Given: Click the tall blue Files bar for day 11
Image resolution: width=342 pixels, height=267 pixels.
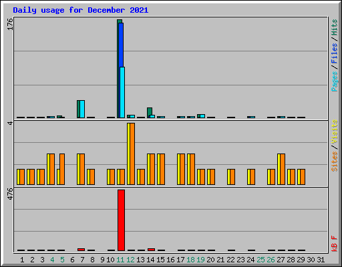Looking at the screenshot, I should click(121, 45).
